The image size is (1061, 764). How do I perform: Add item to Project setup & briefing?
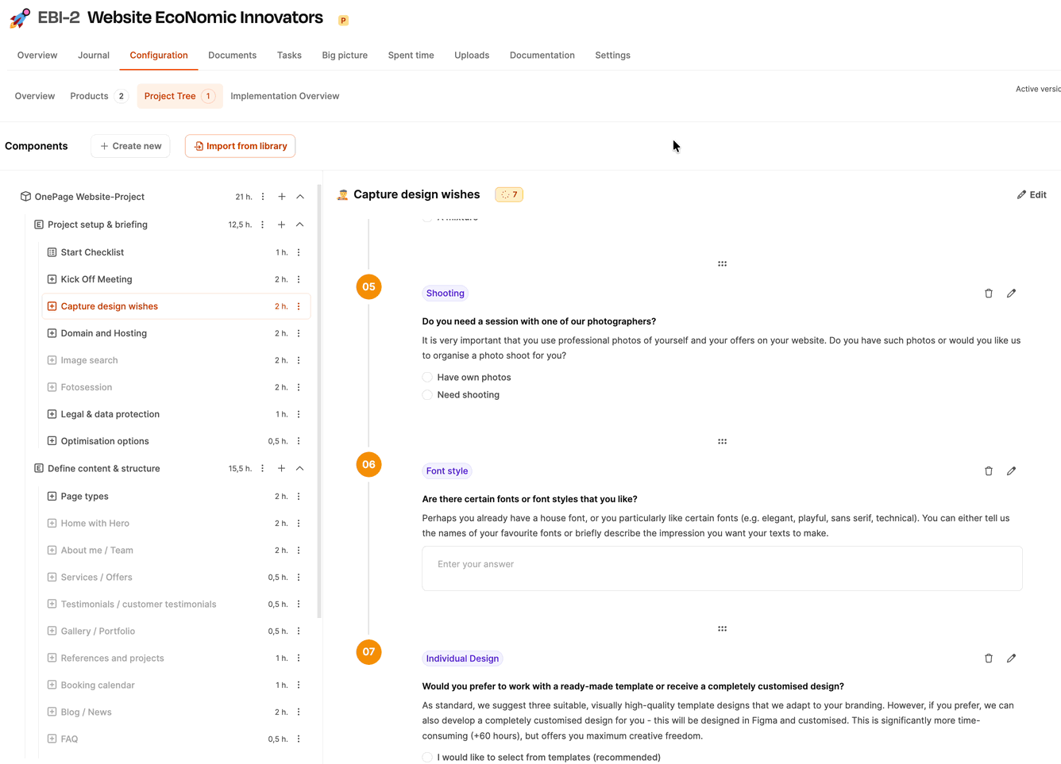[281, 225]
